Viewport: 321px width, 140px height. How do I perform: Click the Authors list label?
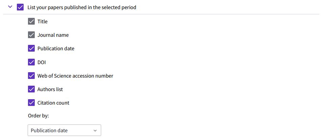[x=50, y=89]
